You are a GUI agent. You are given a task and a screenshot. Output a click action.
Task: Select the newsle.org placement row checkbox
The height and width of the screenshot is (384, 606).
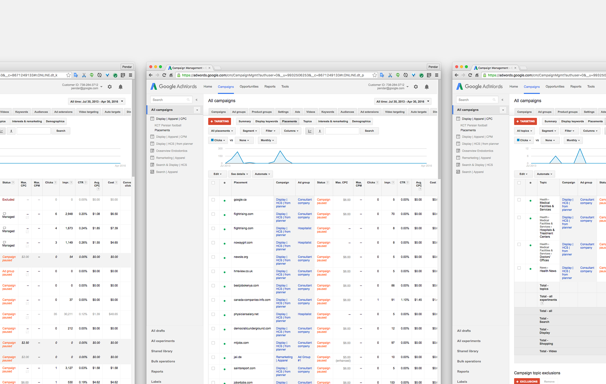[213, 257]
